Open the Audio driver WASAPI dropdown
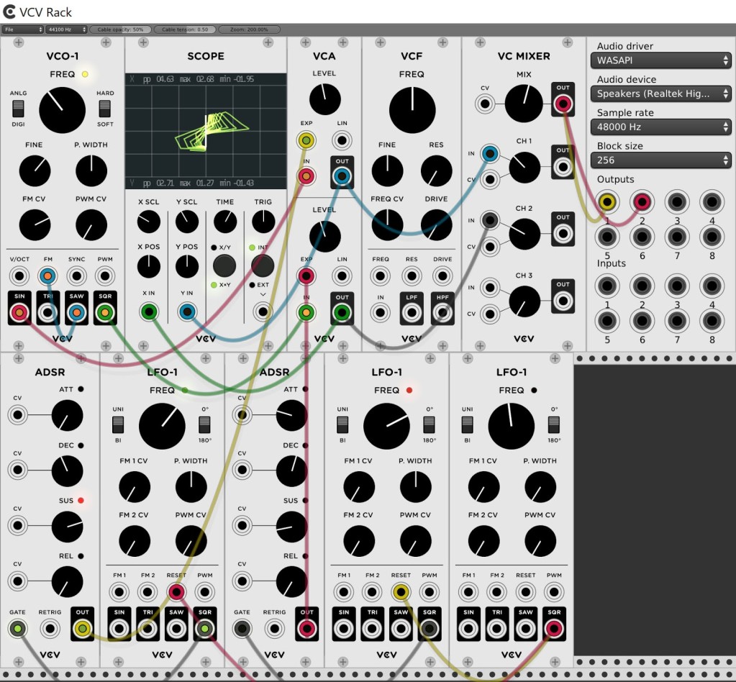 [660, 60]
